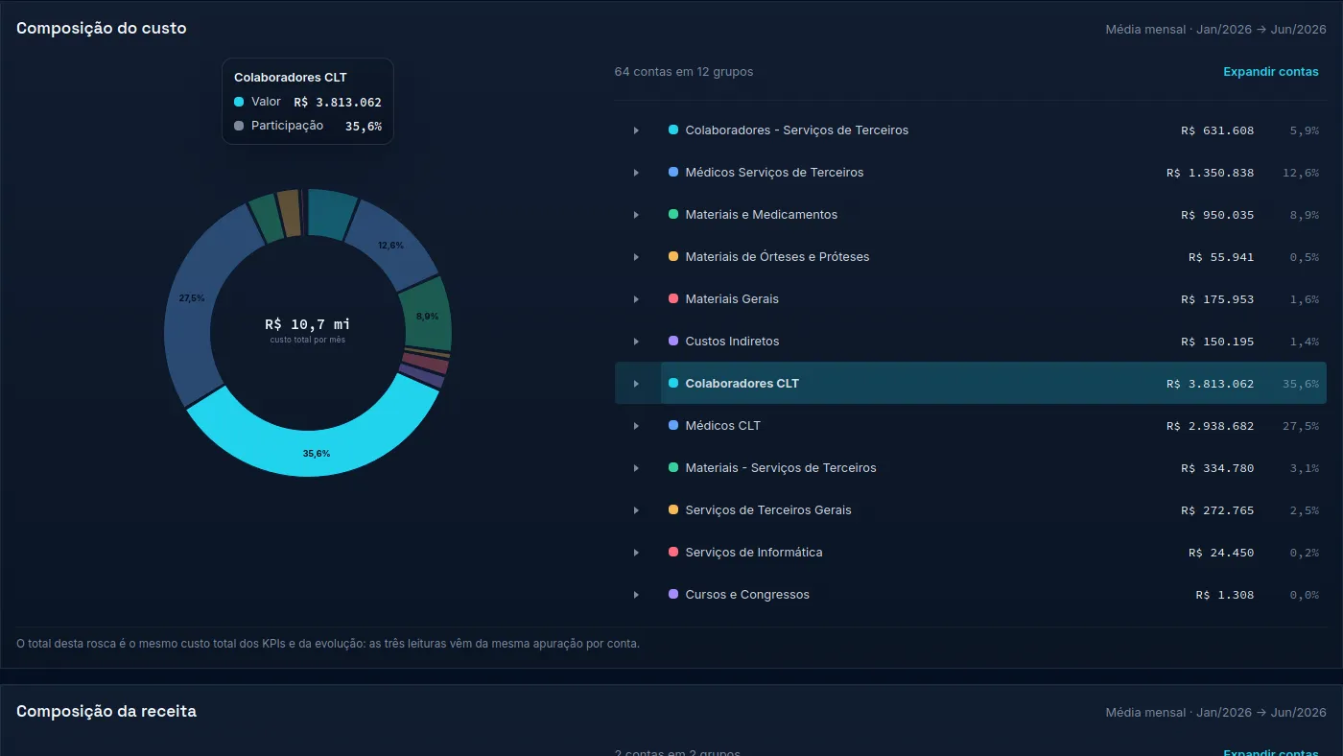Screen dimensions: 1343x756
Task: Click the R$ 334.780 value
Action: click(1217, 468)
